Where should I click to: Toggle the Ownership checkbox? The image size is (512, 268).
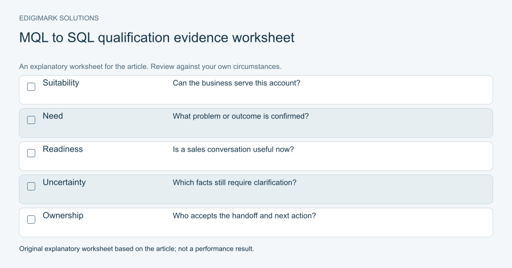[31, 220]
